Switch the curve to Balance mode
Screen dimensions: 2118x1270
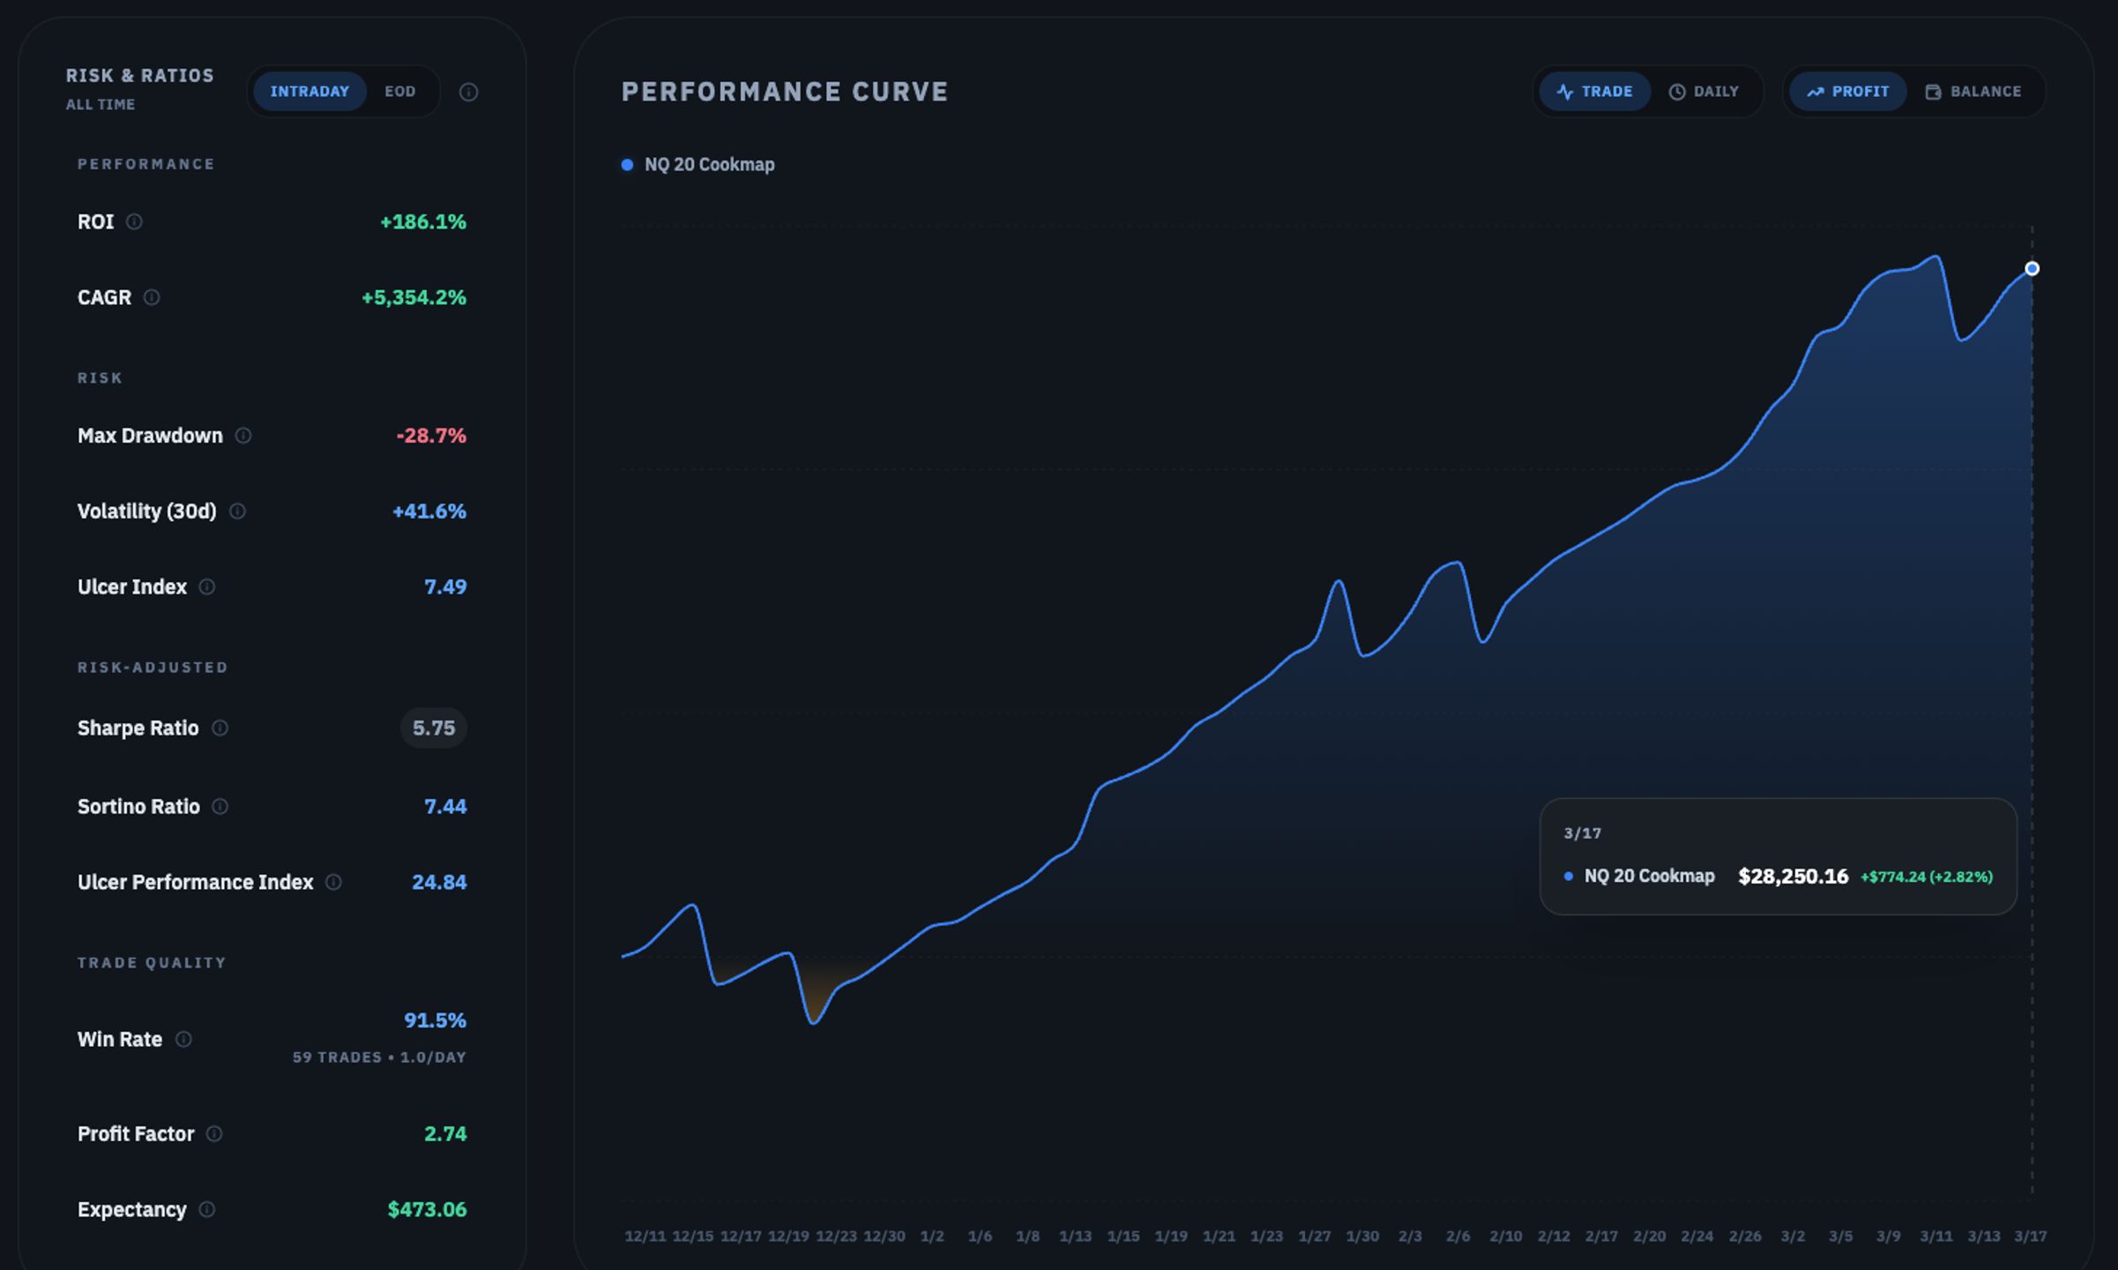coord(1973,92)
